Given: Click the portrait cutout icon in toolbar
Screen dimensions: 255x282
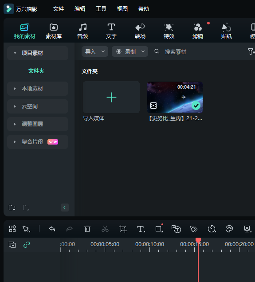Looking at the screenshot, I should tap(247, 229).
